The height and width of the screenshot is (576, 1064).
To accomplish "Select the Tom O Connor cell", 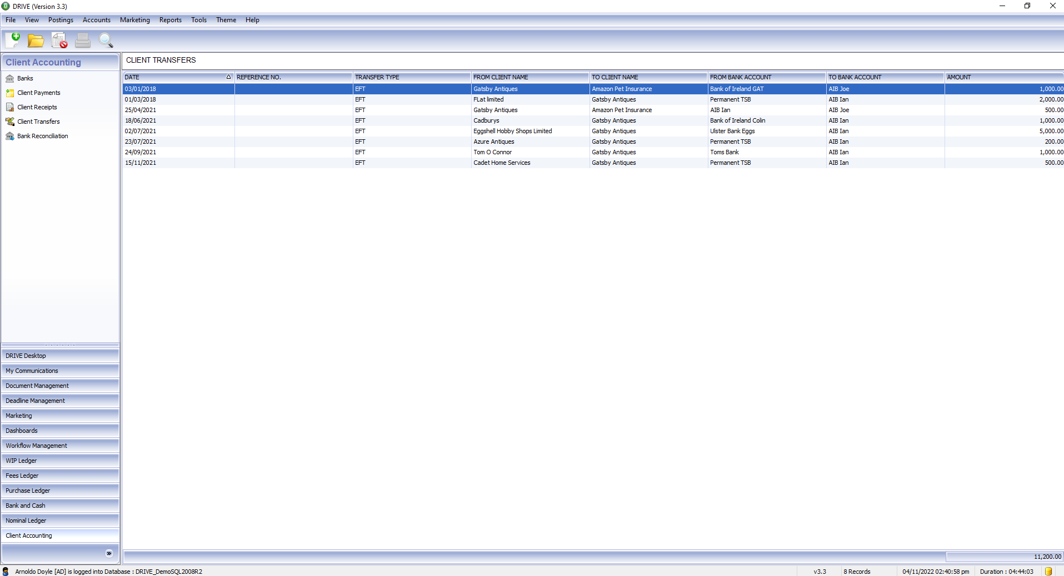I will tap(530, 152).
